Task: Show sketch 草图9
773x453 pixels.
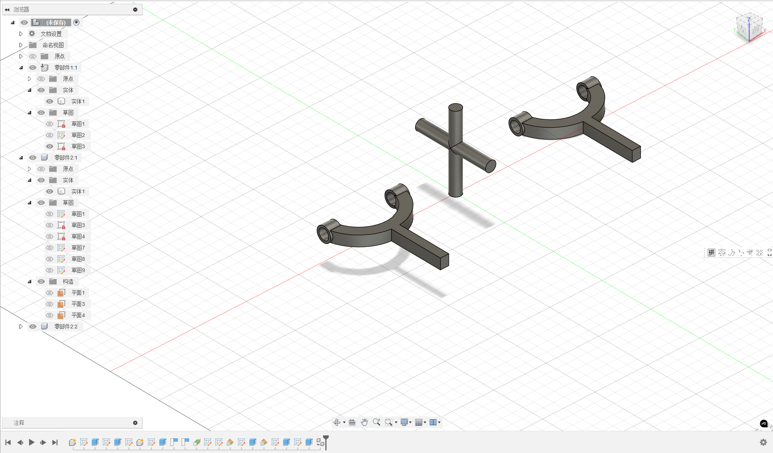Action: point(50,270)
